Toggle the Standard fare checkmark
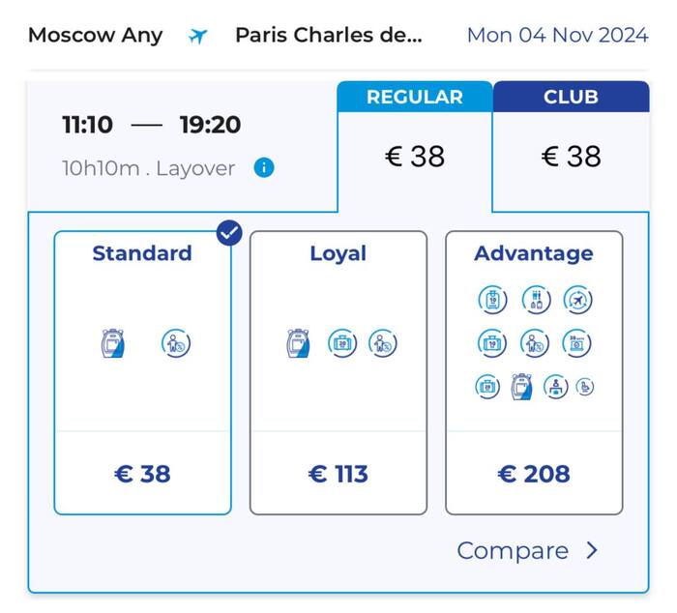This screenshot has width=677, height=613. pyautogui.click(x=229, y=233)
